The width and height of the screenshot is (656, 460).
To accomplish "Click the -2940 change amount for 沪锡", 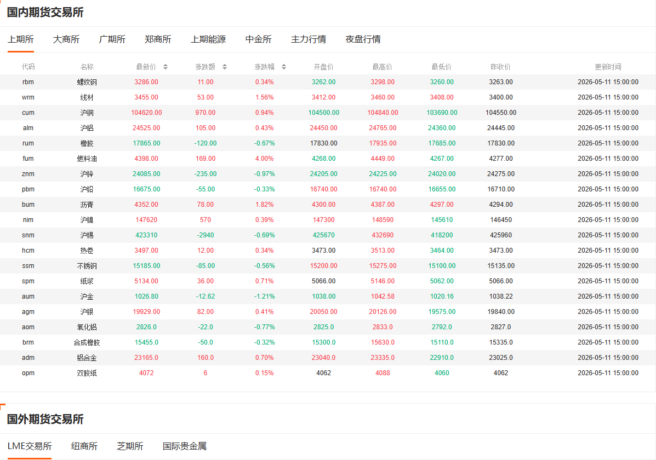I will point(206,235).
